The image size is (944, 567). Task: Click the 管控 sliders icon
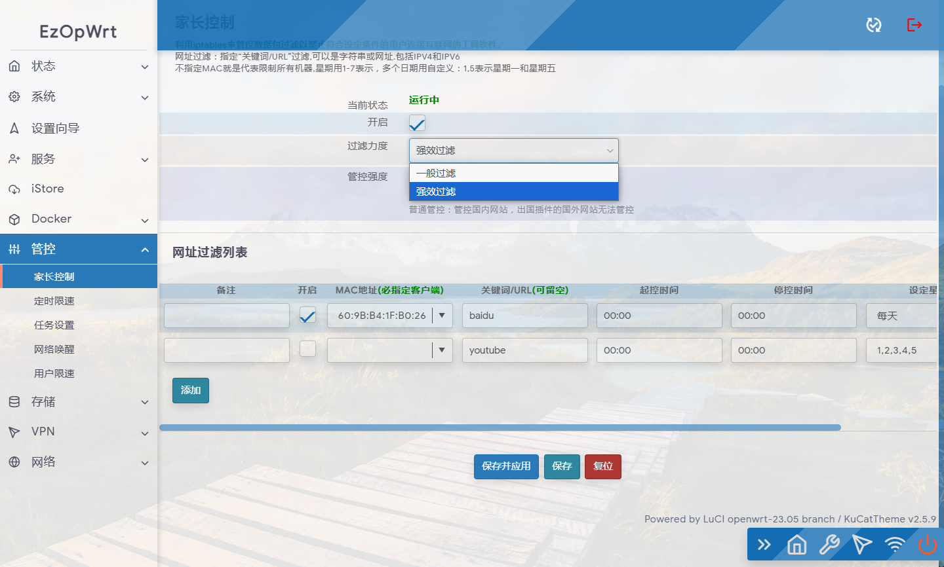pos(14,249)
